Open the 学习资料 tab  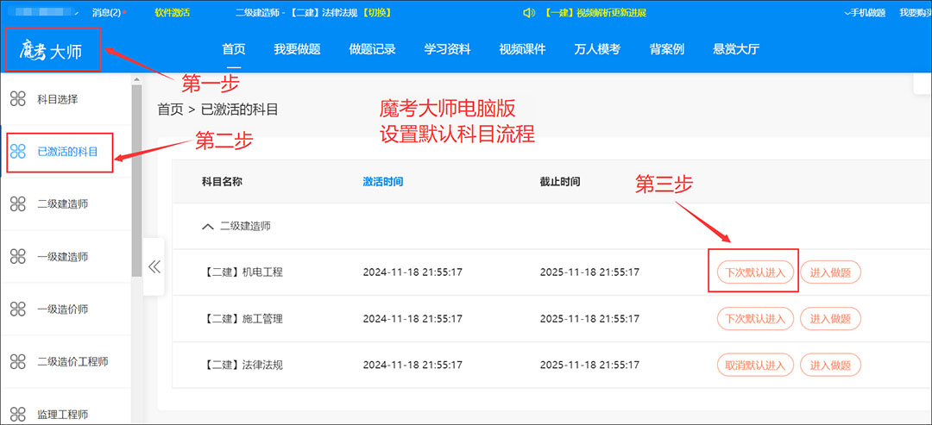point(447,49)
